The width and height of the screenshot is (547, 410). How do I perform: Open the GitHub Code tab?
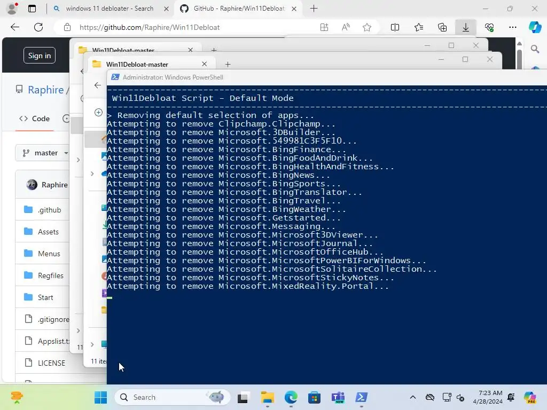[35, 119]
